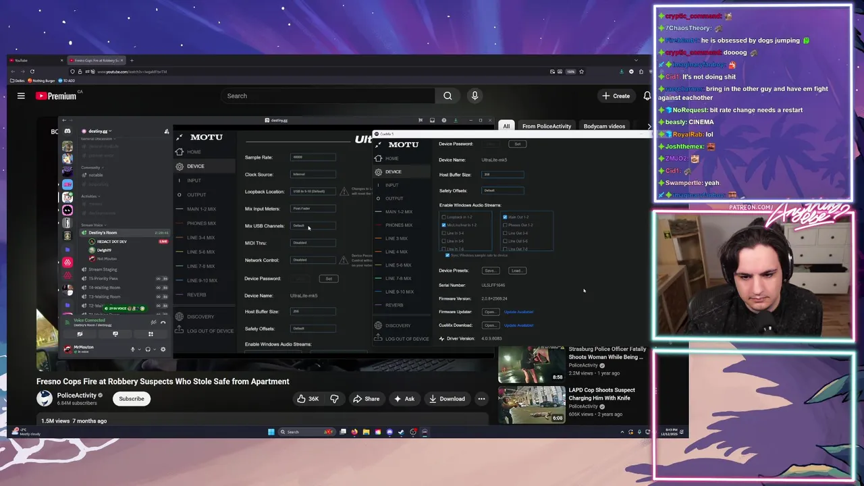Open Loopback Location dropdown
The height and width of the screenshot is (486, 864).
[x=313, y=192]
